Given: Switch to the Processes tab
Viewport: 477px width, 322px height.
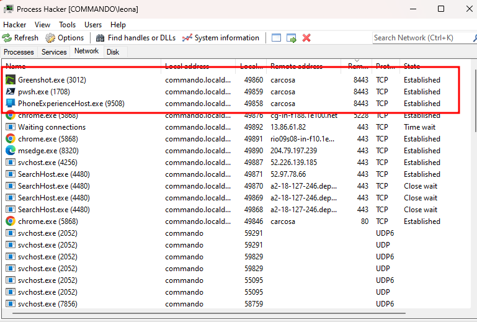Looking at the screenshot, I should [x=19, y=52].
